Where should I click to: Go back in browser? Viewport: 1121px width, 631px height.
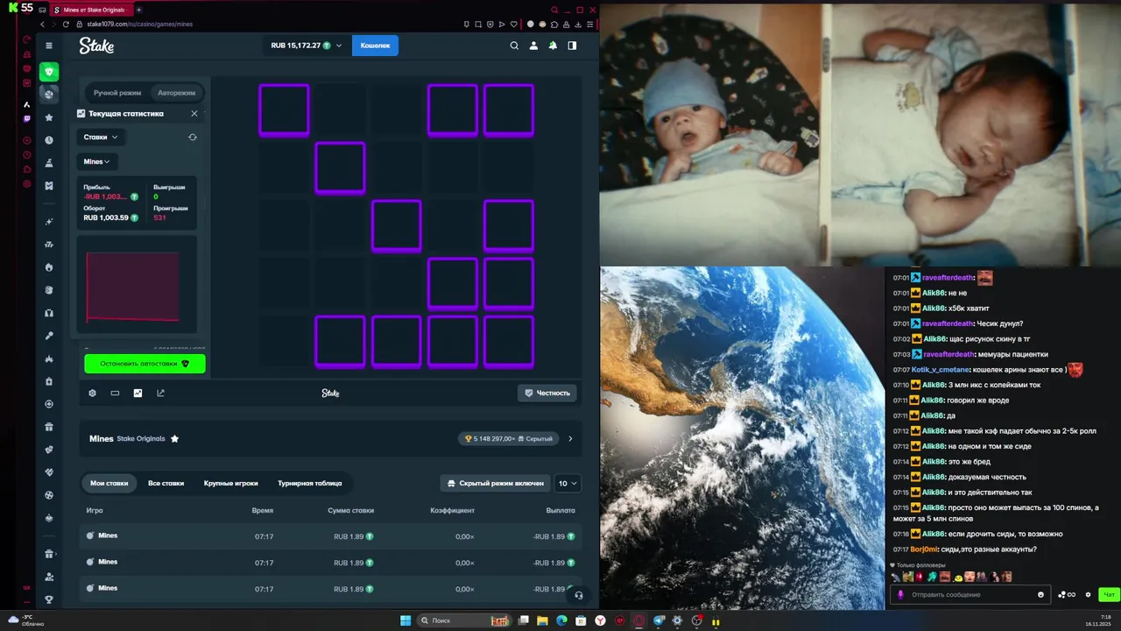tap(42, 25)
